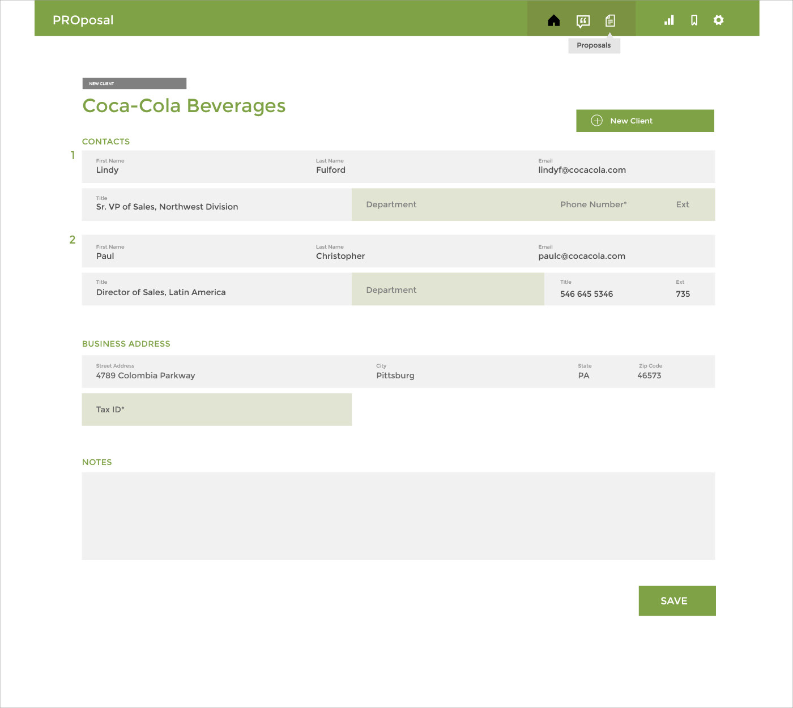This screenshot has height=708, width=793.
Task: Click into the Notes text area
Action: (x=398, y=517)
